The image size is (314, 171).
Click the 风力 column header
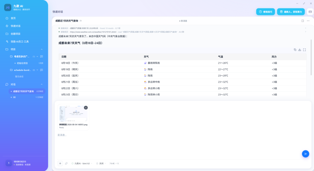274,57
